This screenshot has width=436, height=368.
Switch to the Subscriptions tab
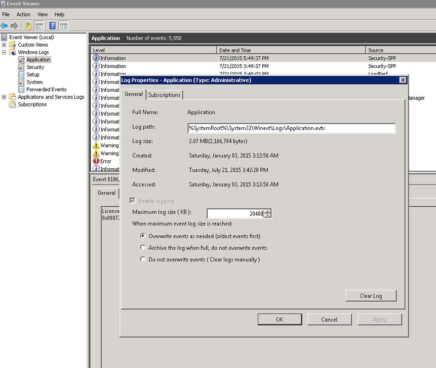pos(164,95)
